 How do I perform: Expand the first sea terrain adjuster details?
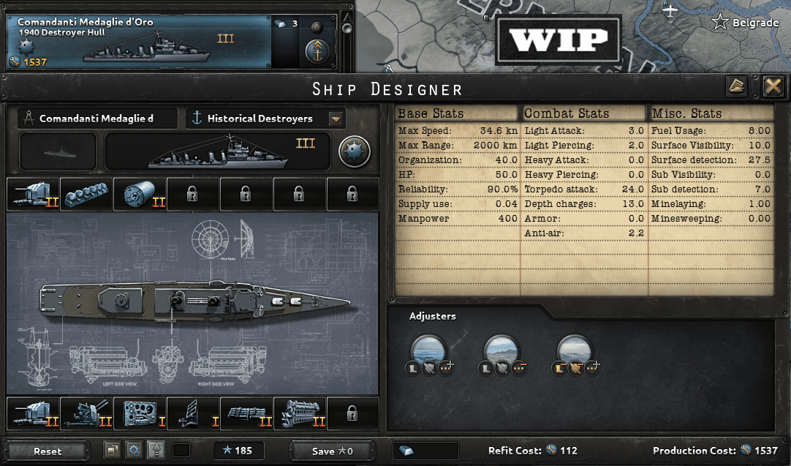click(x=446, y=368)
